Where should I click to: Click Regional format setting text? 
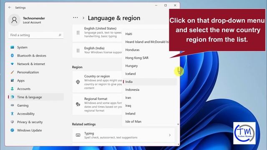point(96,99)
